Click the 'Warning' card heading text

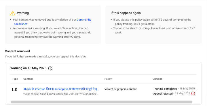(x=23, y=13)
